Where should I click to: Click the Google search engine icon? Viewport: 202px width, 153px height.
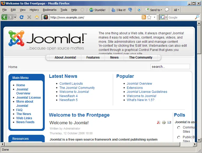point(163,17)
